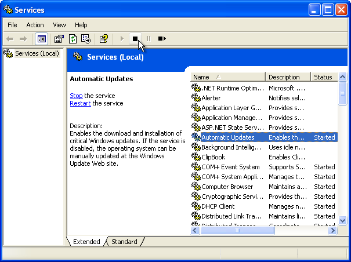Click the 'Enables Cli...' description cell

click(x=287, y=157)
